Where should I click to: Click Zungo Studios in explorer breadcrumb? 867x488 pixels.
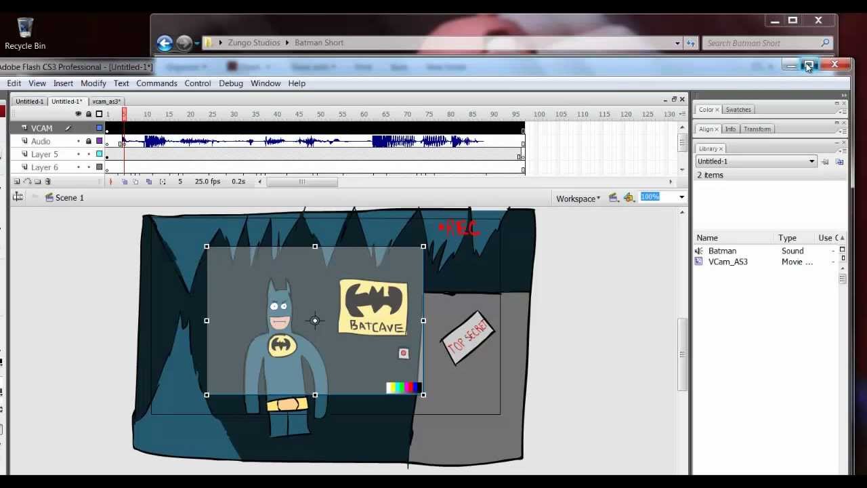[254, 43]
